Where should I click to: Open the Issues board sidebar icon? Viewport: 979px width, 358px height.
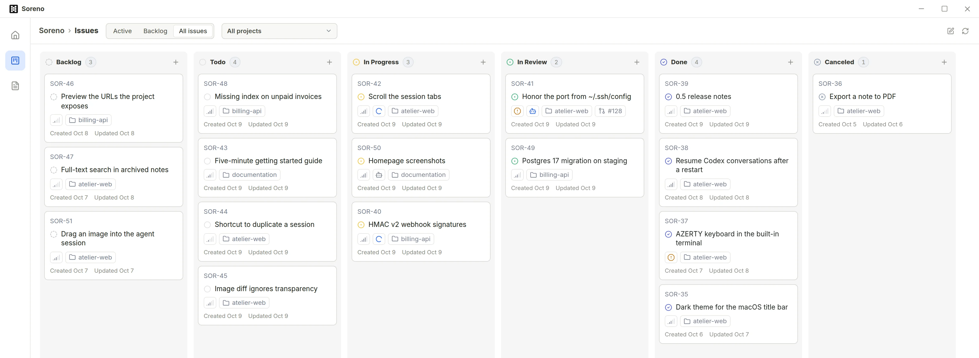(15, 61)
